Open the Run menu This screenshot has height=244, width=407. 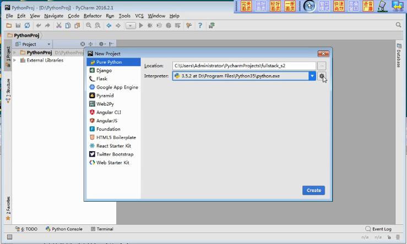point(110,16)
